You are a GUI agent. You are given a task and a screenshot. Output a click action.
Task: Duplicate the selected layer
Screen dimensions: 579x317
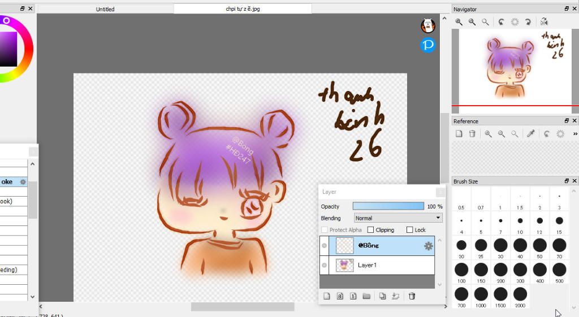tap(382, 296)
